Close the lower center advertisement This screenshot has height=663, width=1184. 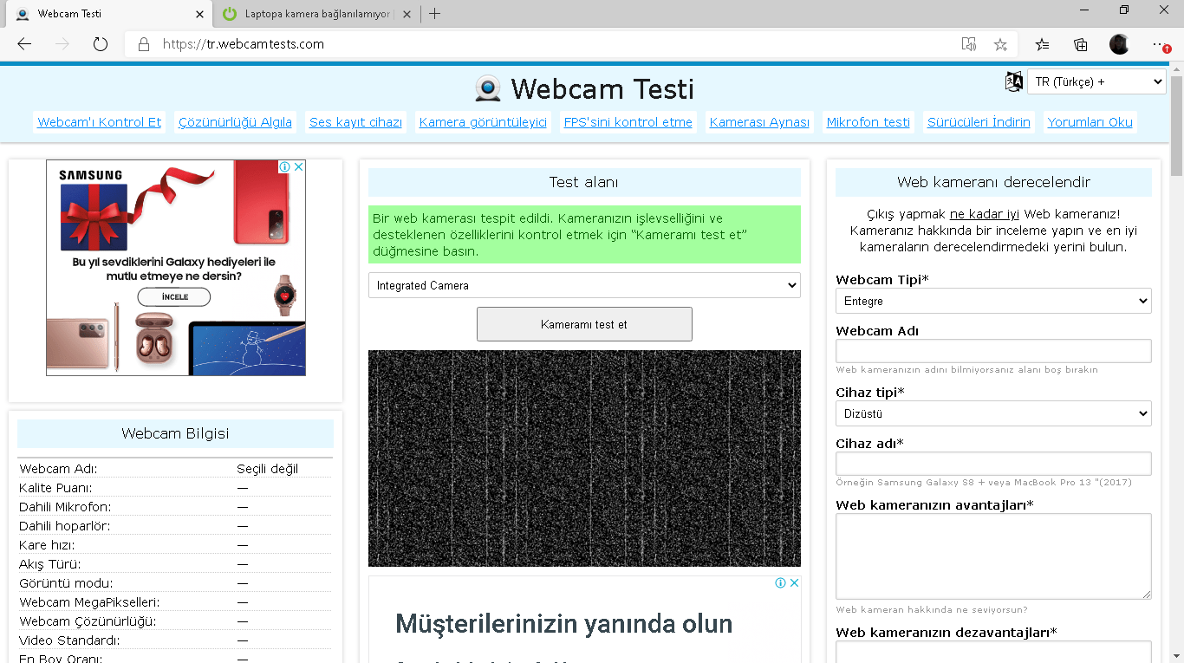pos(794,583)
